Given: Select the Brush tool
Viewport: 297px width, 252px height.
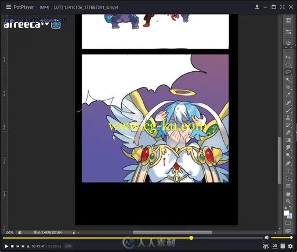Looking at the screenshot, I should (x=288, y=110).
